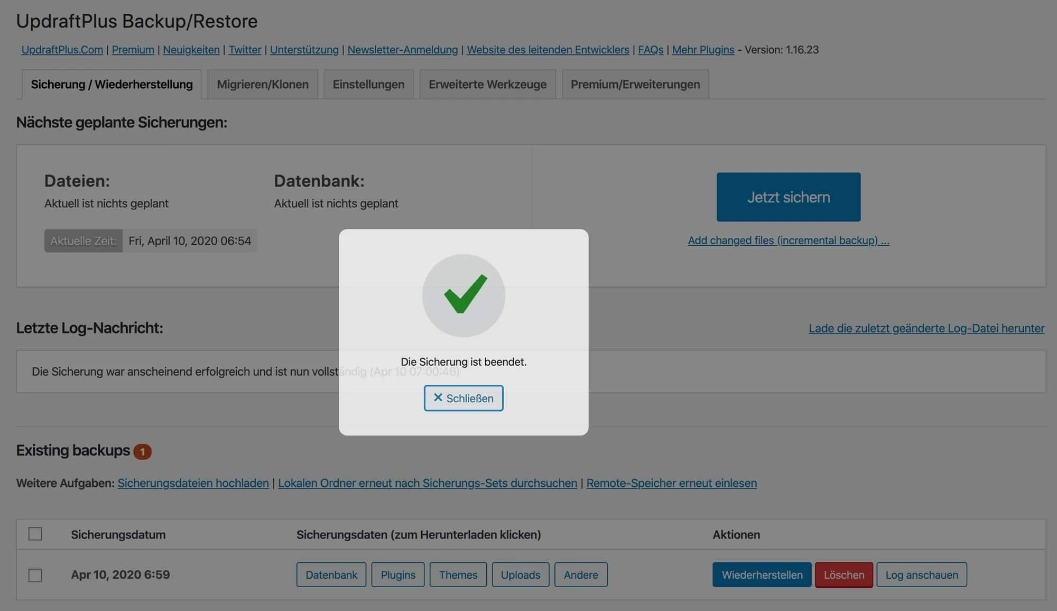Switch to the Erweiterte Werkzeuge tab

coord(487,84)
